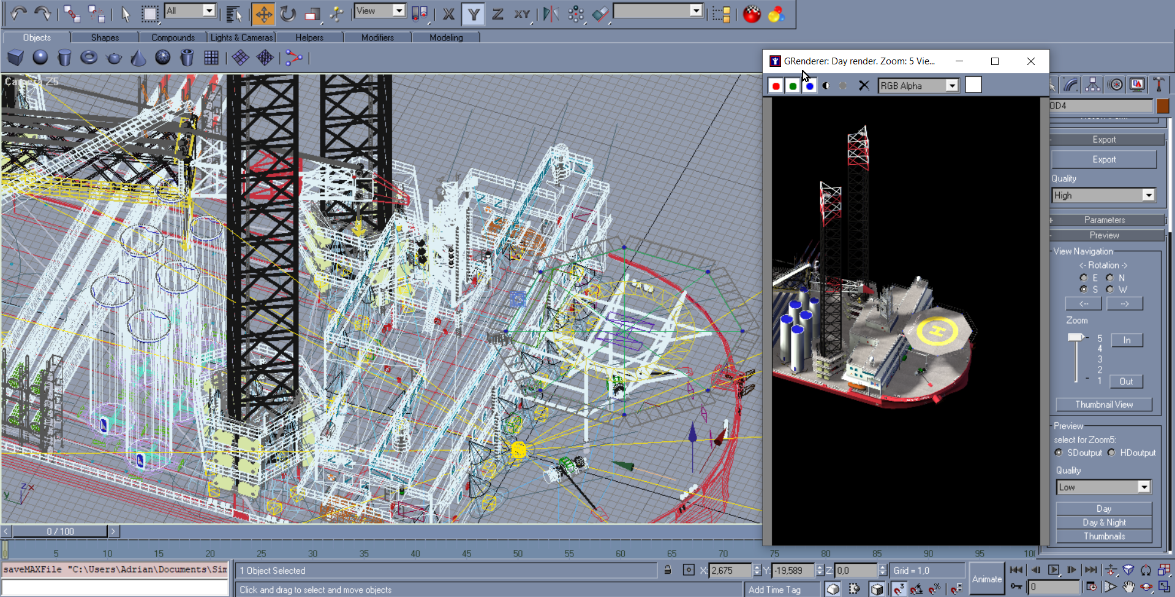Collapse the Preview rollout header
Screen dimensions: 1175x597
1104,235
